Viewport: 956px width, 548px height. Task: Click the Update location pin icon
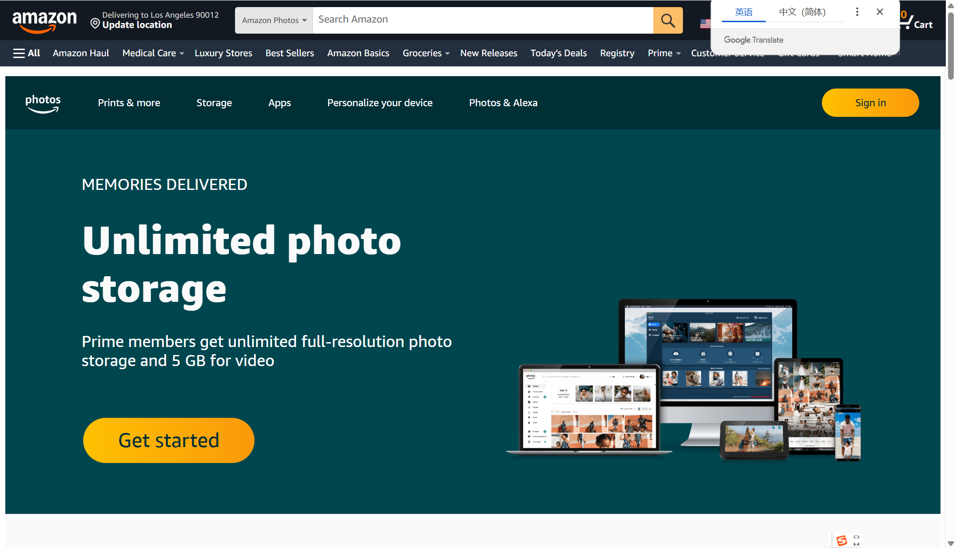[95, 23]
